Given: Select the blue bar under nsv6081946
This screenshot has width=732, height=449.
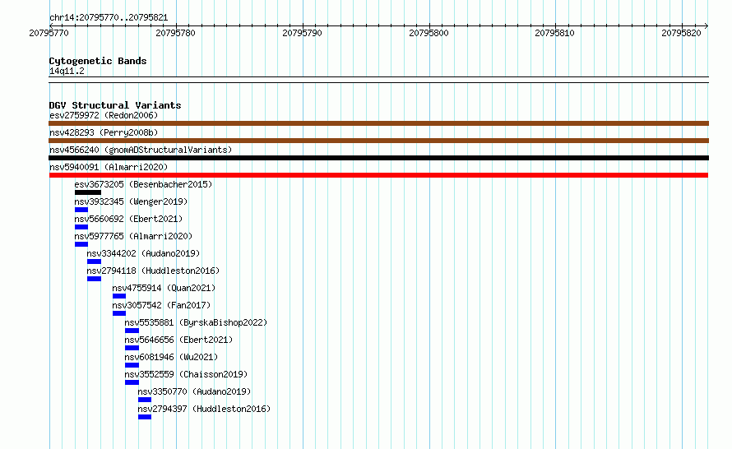Looking at the screenshot, I should (132, 365).
